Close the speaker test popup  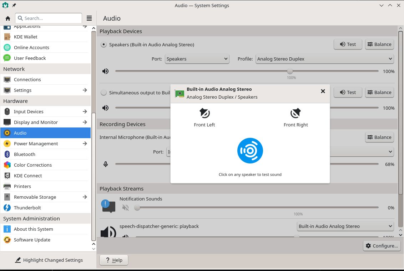tap(323, 91)
